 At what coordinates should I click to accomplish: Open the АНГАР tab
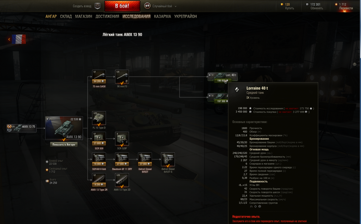[51, 17]
